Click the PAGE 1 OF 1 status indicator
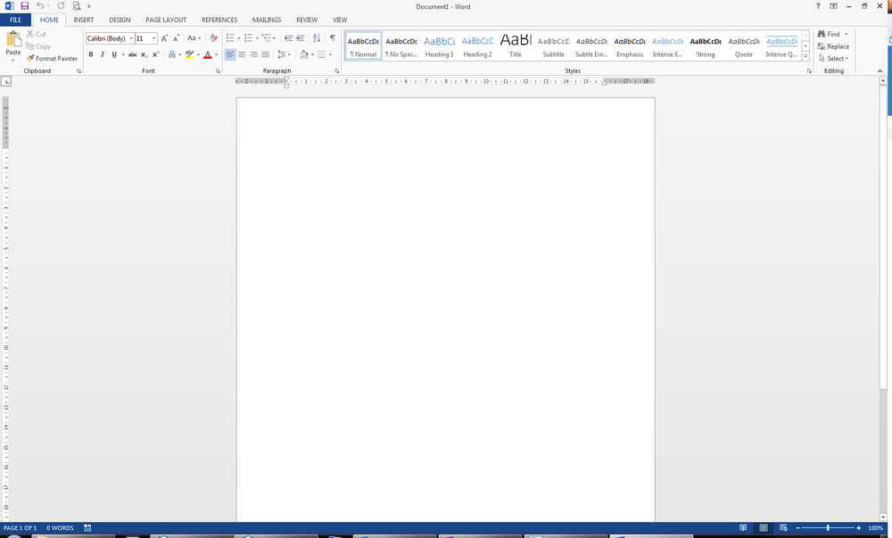 20,528
